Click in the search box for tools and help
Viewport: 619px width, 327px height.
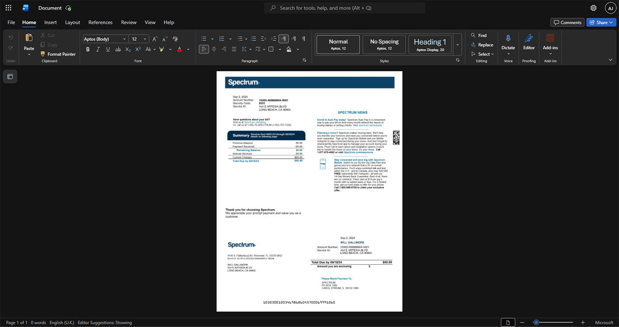tap(345, 8)
